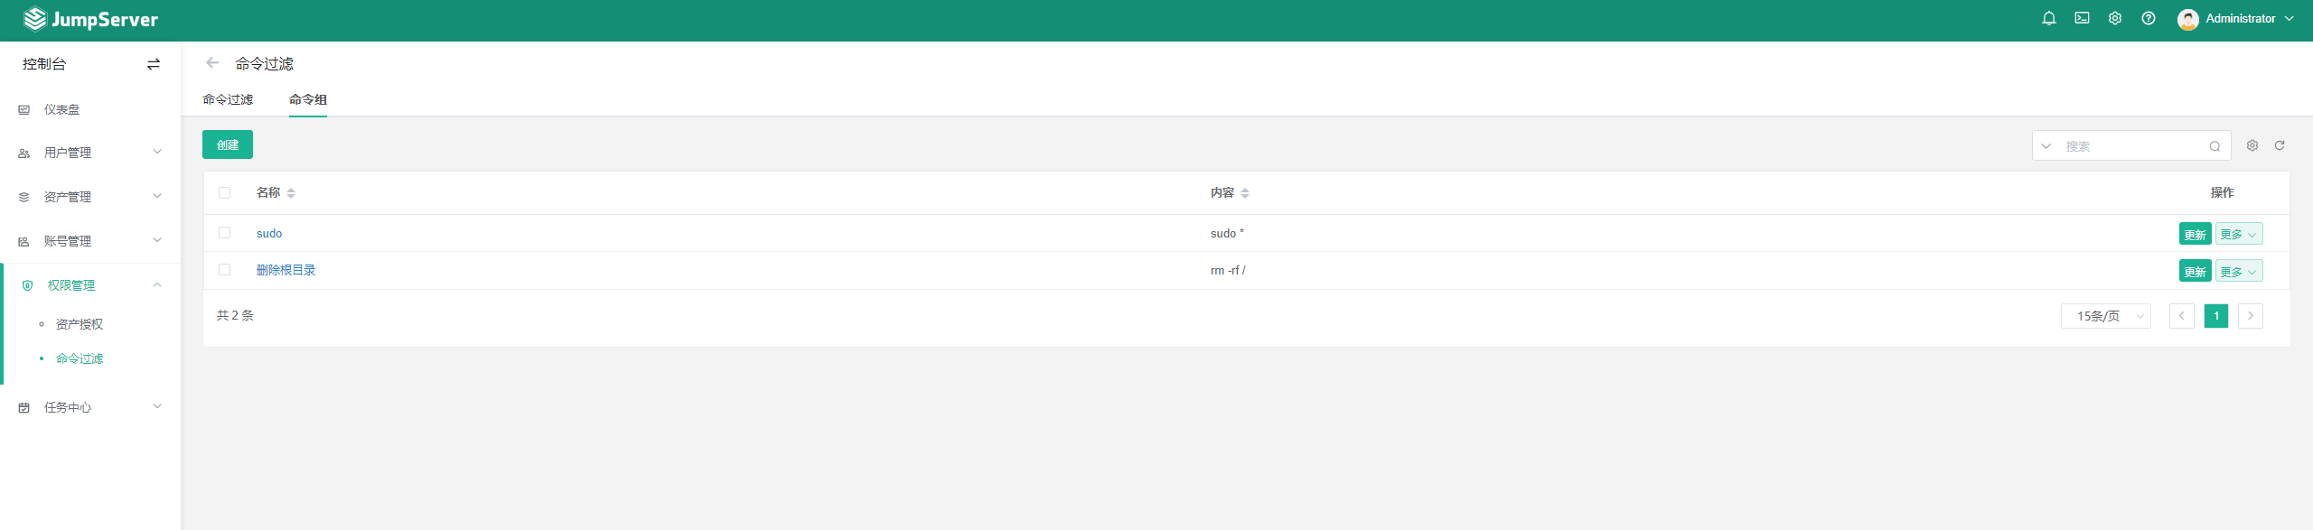Screen dimensions: 2313x530
Task: Click the back arrow beside 命令过滤 title
Action: [212, 63]
